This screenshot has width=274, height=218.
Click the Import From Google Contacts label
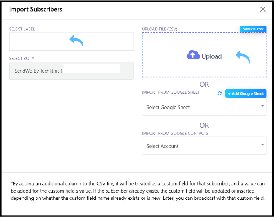coord(175,134)
